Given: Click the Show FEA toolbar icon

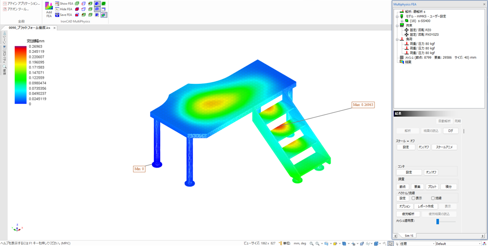Looking at the screenshot, I should point(57,3).
